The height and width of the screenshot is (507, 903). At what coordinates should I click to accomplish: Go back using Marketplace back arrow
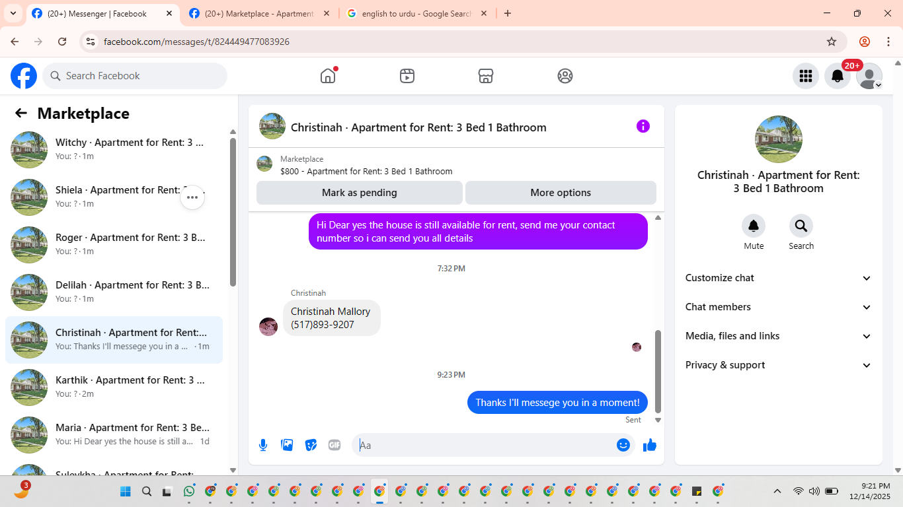(21, 113)
